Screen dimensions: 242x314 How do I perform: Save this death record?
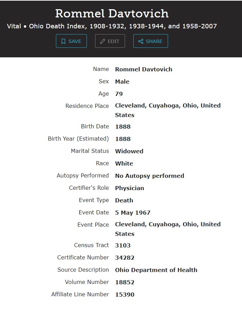(x=71, y=41)
